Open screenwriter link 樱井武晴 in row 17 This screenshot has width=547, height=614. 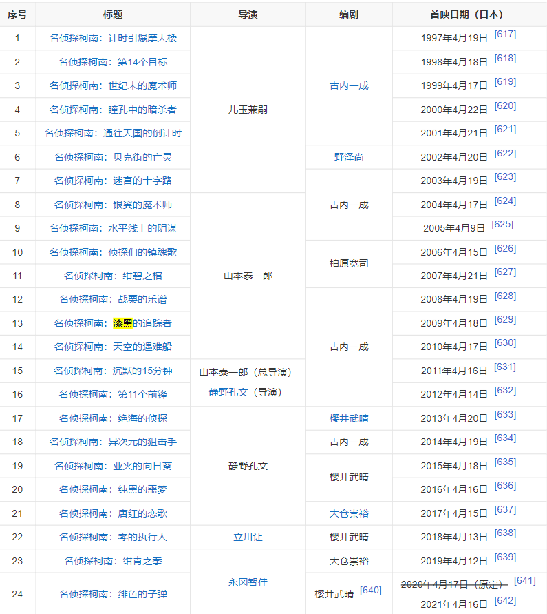pyautogui.click(x=349, y=418)
